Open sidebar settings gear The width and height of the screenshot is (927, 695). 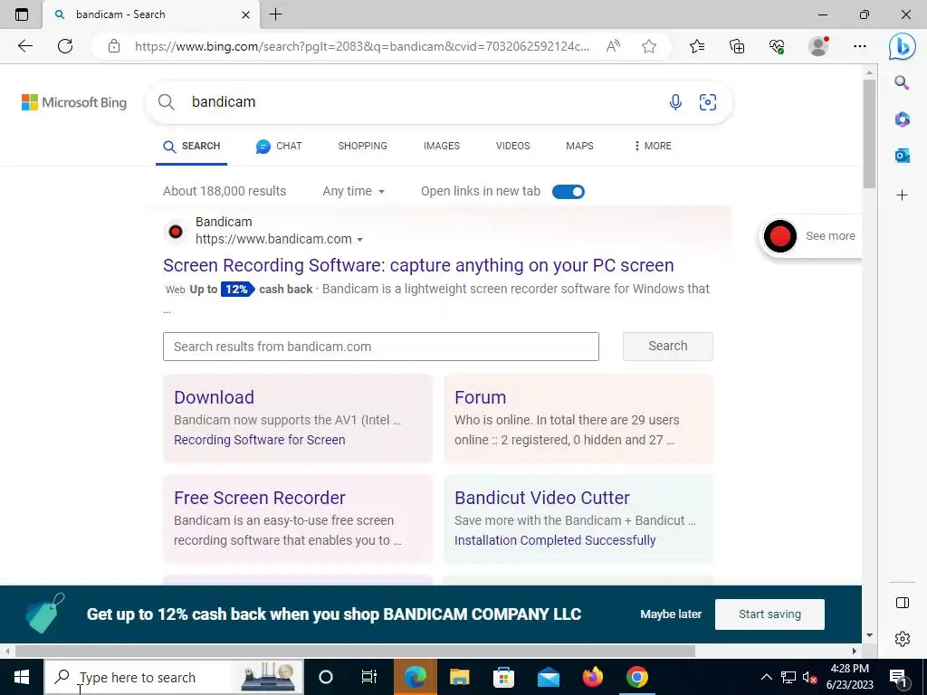click(903, 639)
